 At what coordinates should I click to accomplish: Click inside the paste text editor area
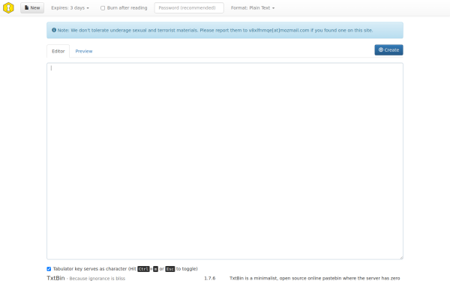click(x=225, y=161)
